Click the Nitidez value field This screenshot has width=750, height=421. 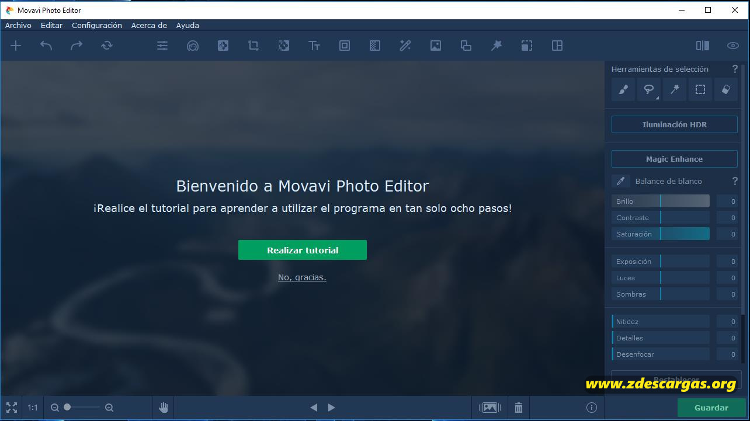click(727, 322)
